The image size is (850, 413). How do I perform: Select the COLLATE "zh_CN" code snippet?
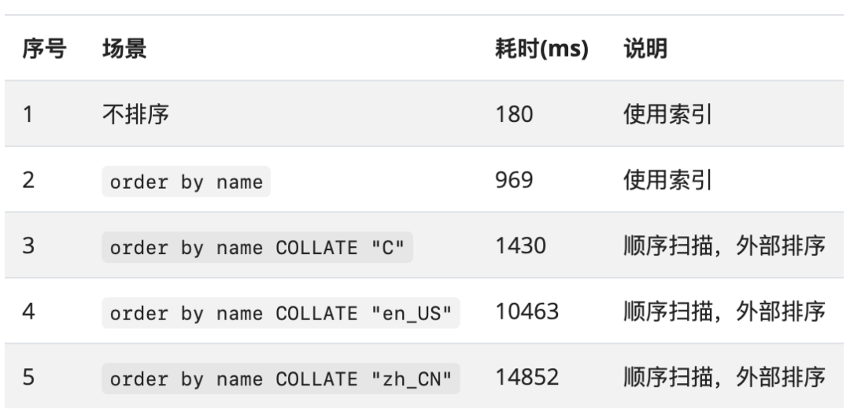point(281,379)
